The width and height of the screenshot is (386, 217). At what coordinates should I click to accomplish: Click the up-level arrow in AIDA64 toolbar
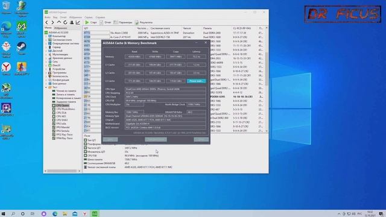point(59,22)
